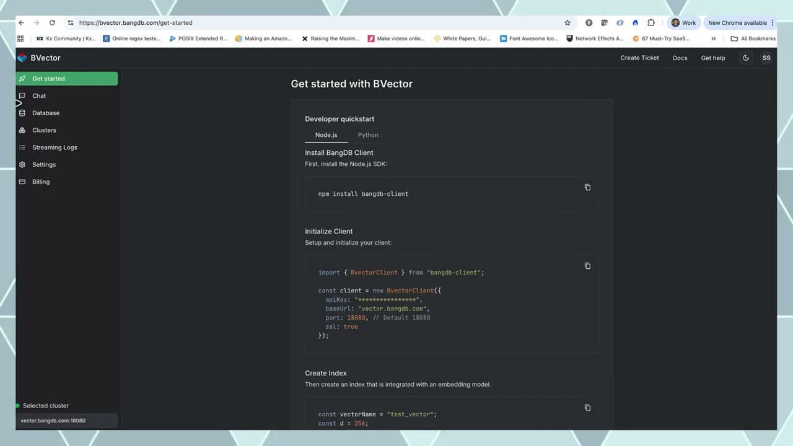
Task: Click the Billing card icon
Action: (22, 182)
